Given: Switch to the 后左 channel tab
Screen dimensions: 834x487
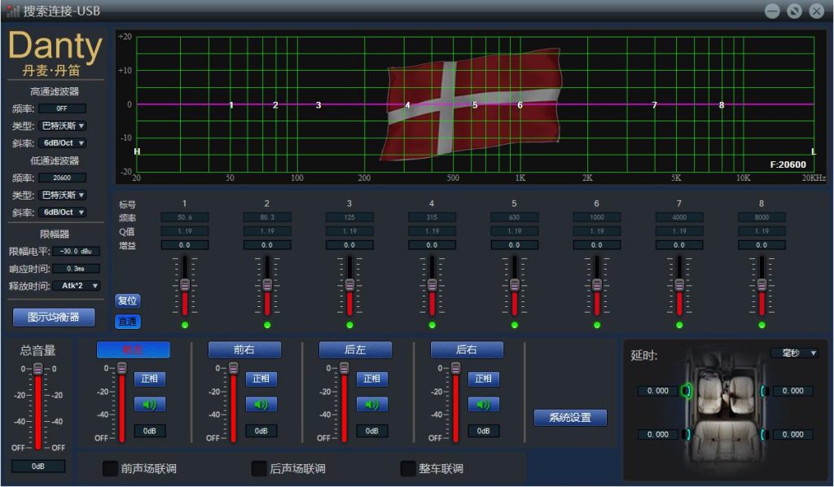Looking at the screenshot, I should coord(355,350).
